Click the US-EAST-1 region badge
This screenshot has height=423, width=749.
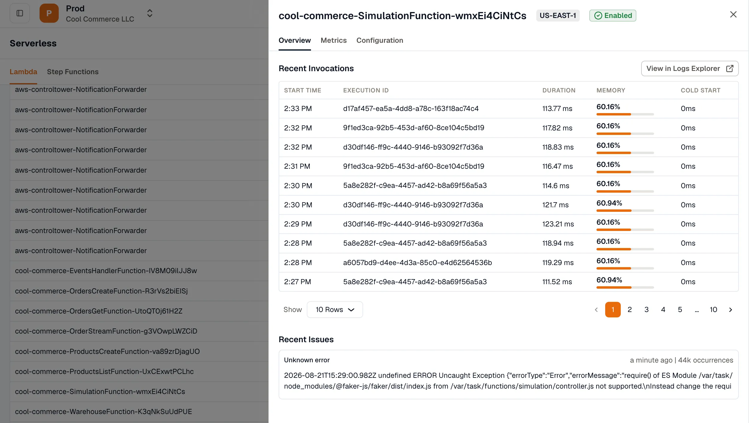(558, 16)
